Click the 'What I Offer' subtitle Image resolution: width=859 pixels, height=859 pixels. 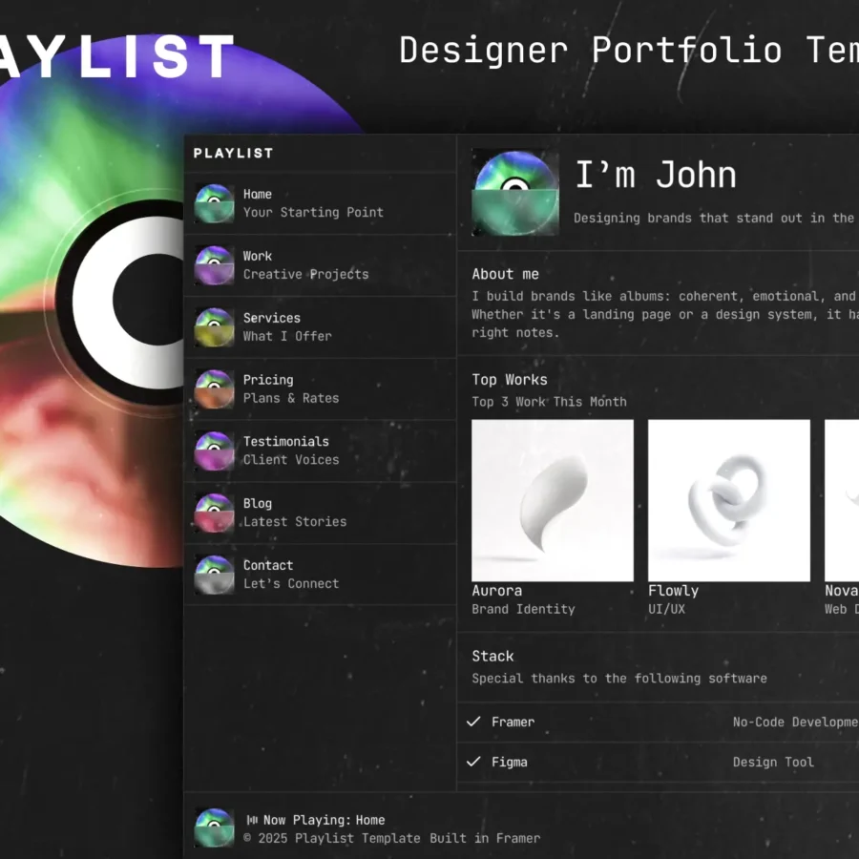[x=287, y=336]
